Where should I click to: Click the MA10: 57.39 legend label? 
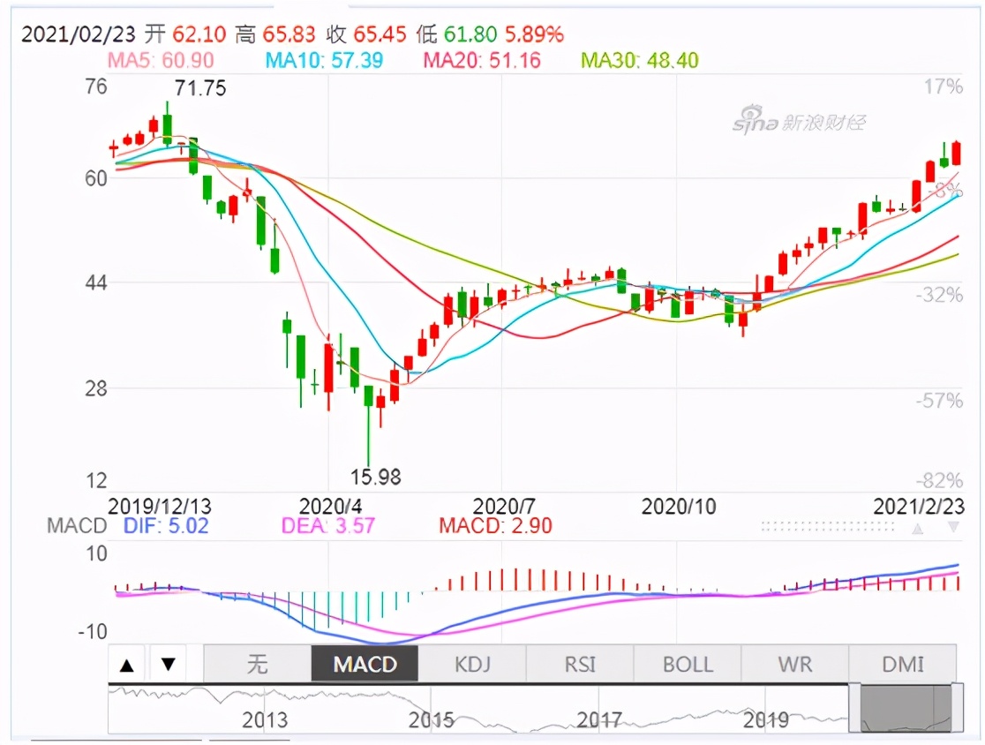point(324,60)
